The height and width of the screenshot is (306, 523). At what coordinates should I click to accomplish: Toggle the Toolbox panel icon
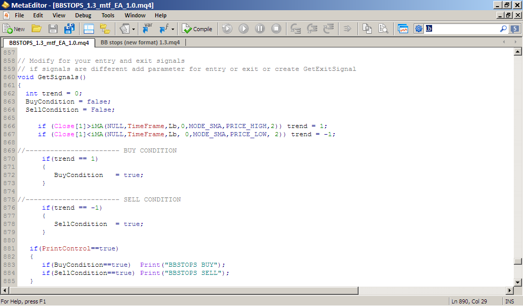click(105, 29)
